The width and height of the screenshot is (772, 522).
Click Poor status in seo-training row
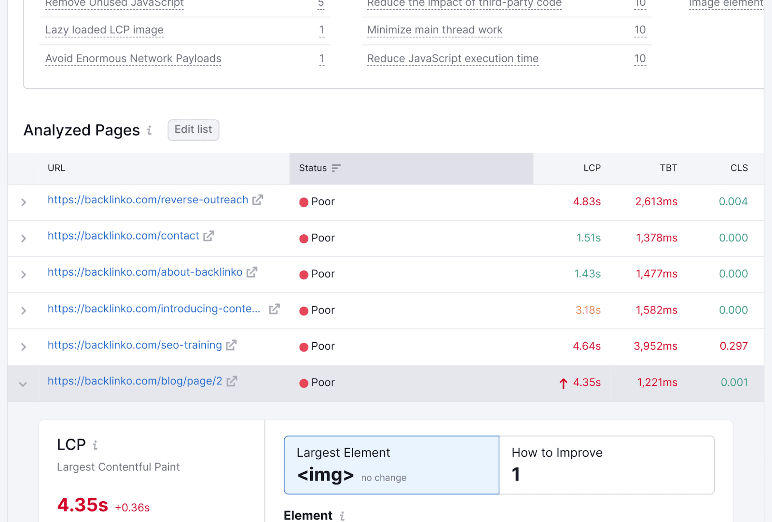(317, 346)
